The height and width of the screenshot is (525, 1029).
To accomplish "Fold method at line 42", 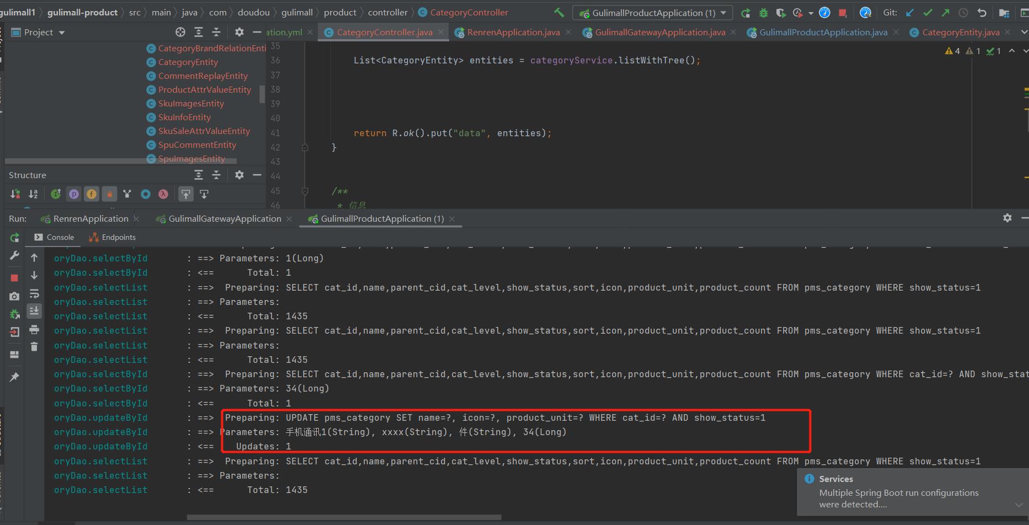I will [305, 147].
